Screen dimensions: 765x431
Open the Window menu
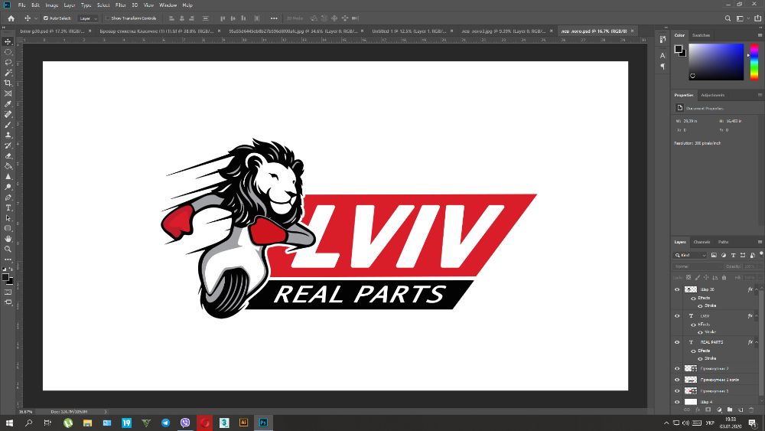click(168, 5)
